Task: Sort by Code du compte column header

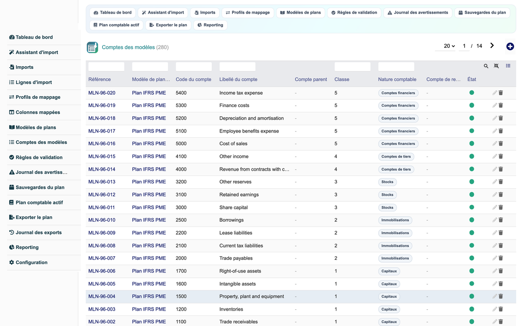Action: [x=193, y=79]
